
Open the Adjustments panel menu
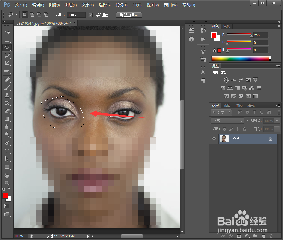[278, 66]
